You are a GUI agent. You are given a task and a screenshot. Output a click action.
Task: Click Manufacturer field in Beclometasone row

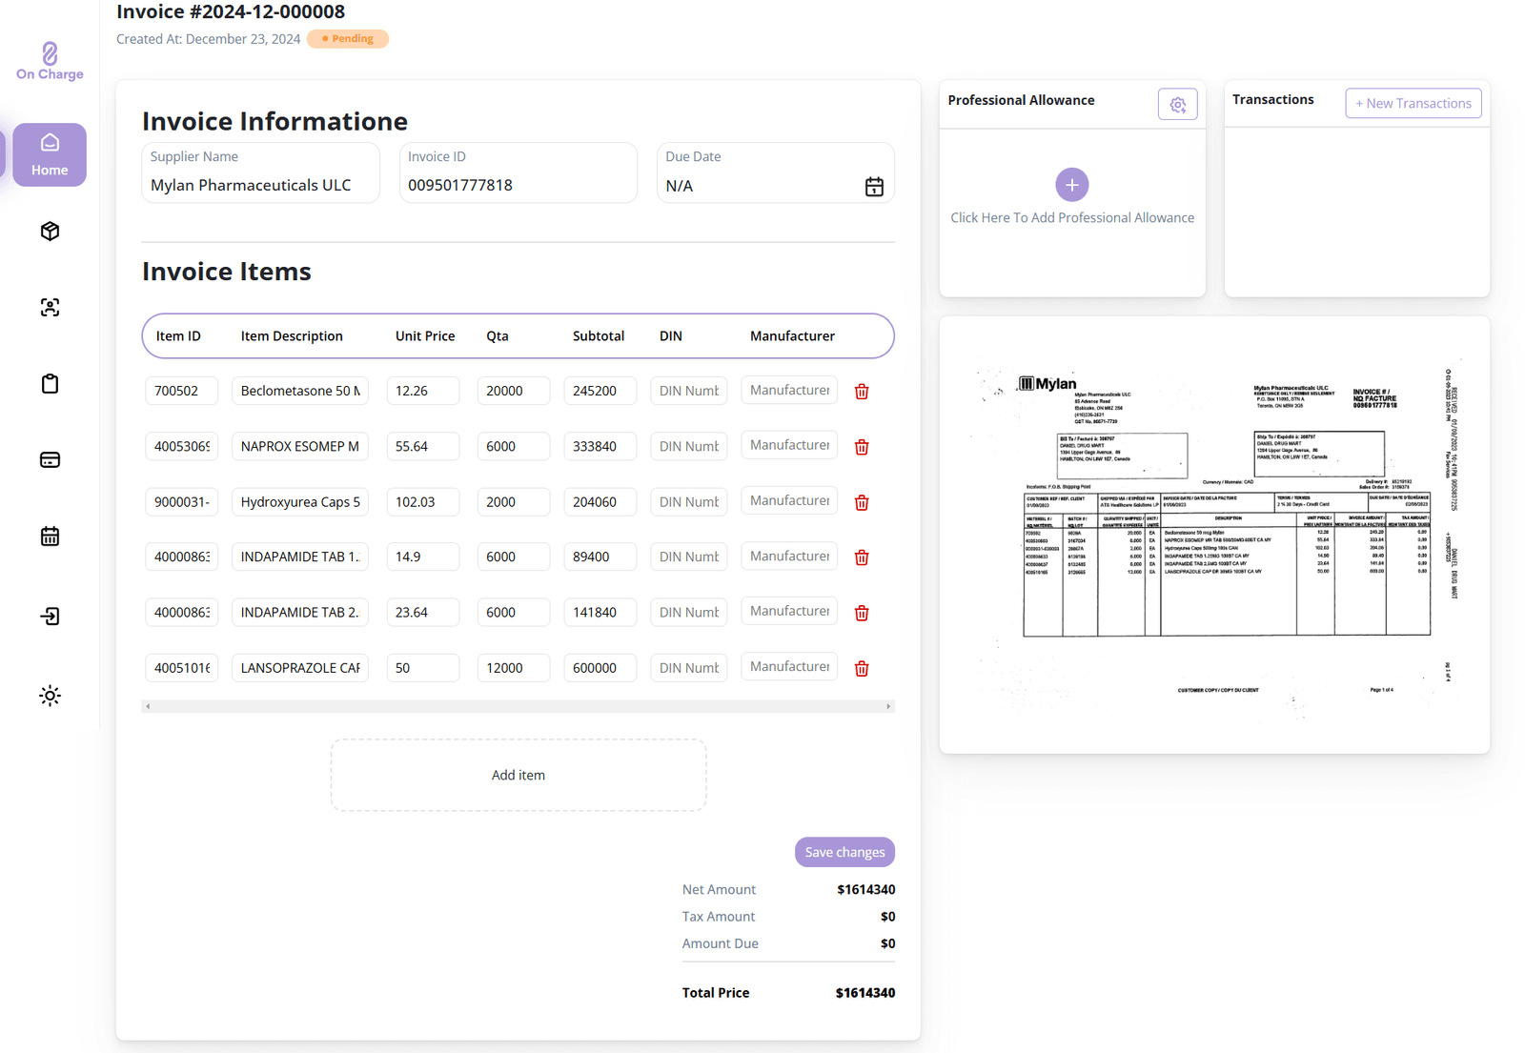click(x=789, y=390)
